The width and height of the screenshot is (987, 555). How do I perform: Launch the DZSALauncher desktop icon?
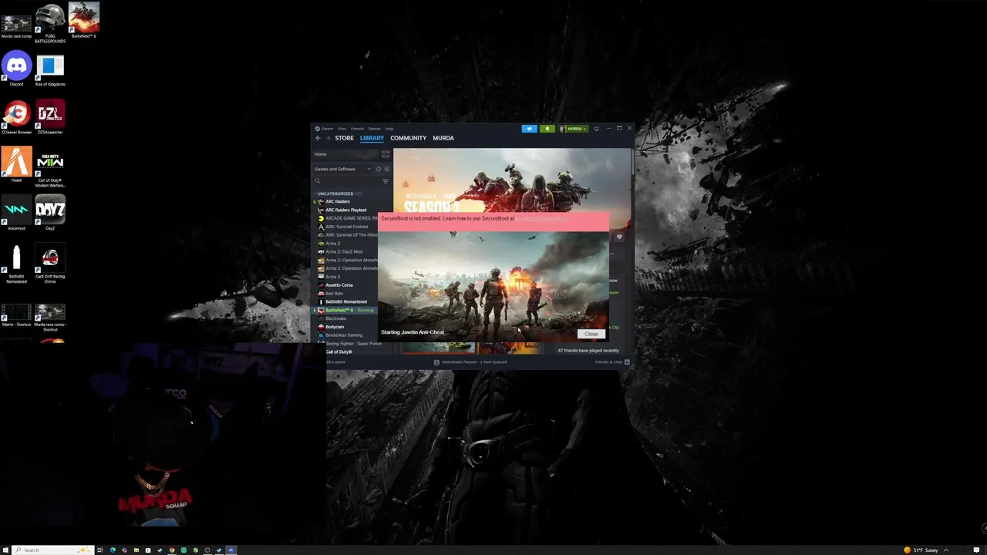pos(50,117)
